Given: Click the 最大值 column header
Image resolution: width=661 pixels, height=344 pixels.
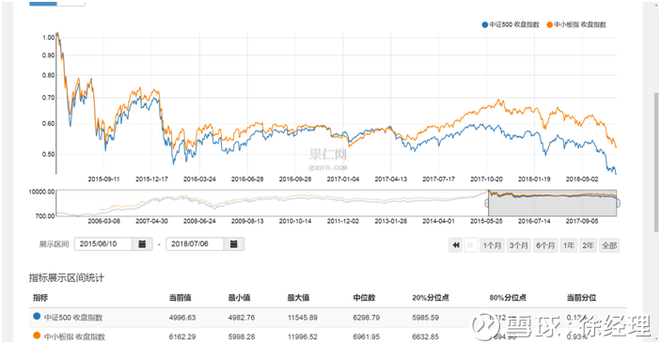Looking at the screenshot, I should (298, 298).
